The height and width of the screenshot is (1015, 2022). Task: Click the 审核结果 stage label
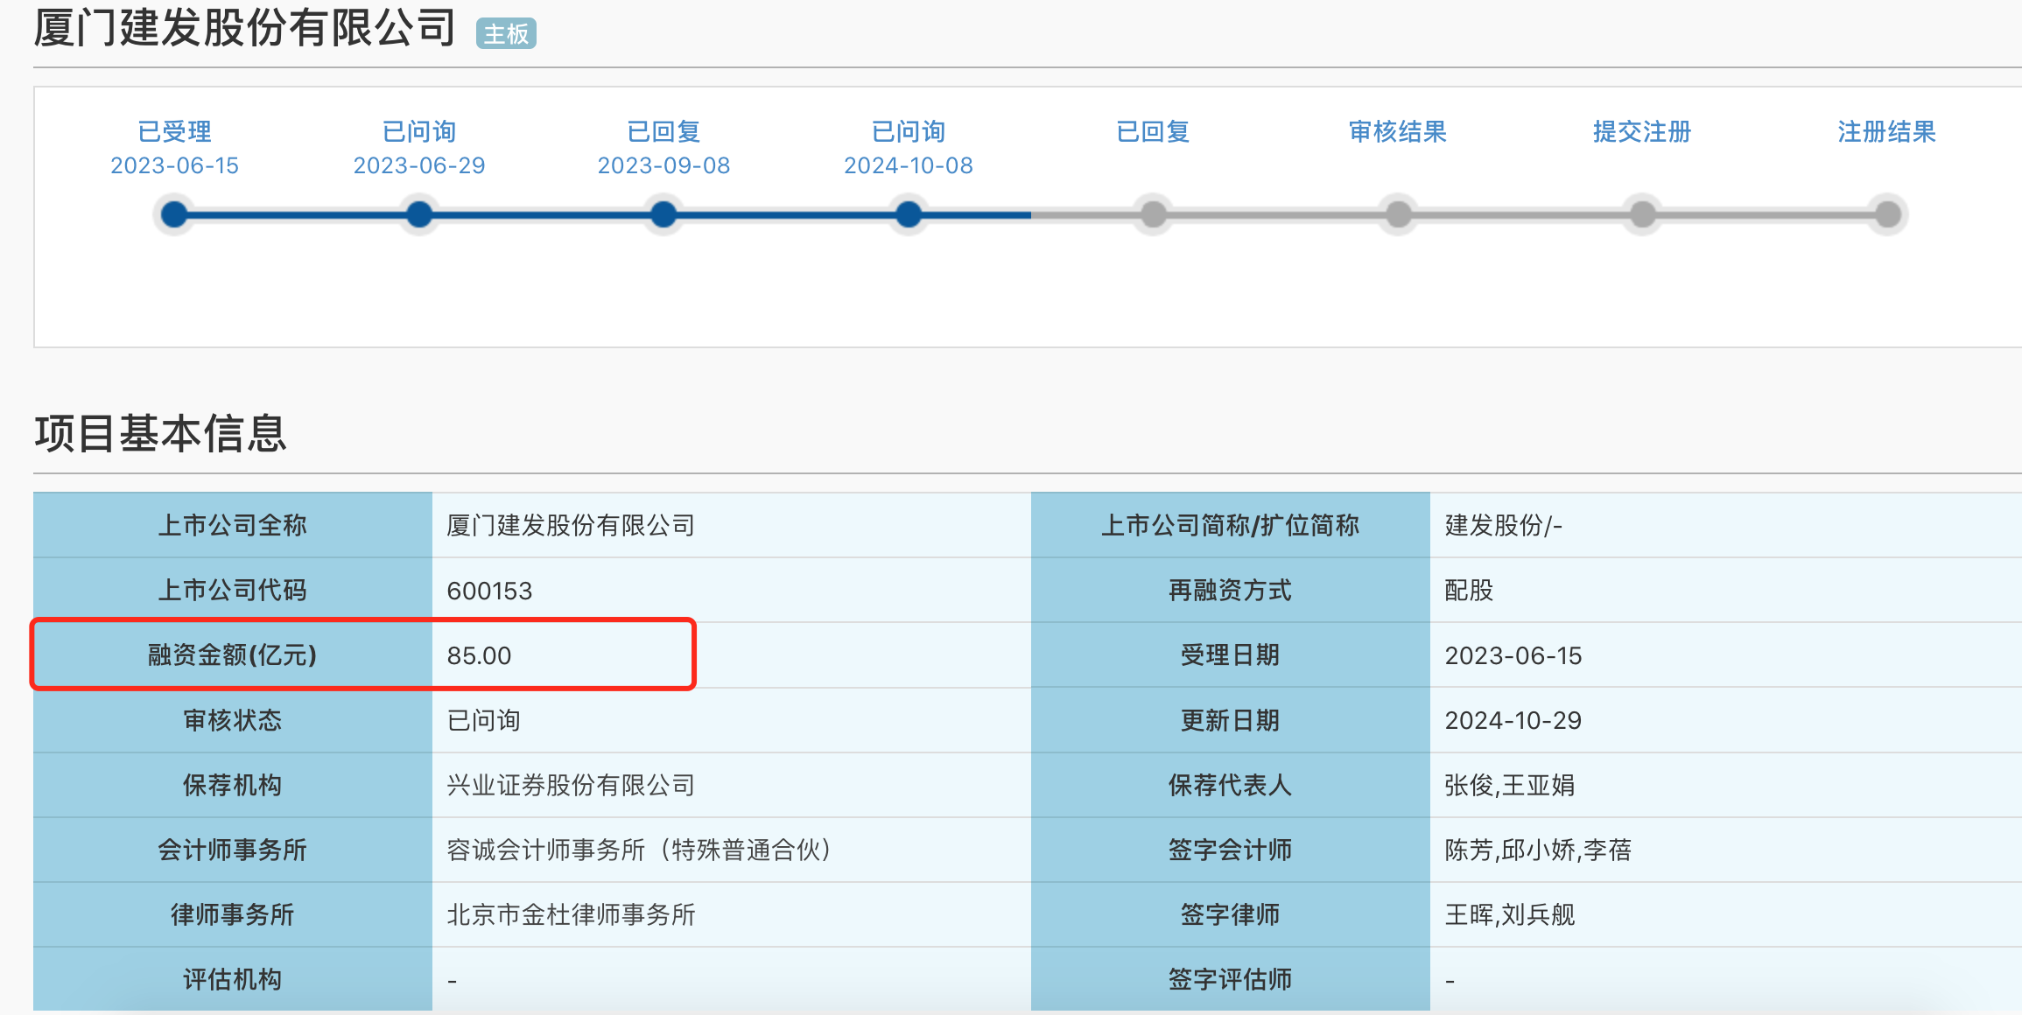pos(1398,132)
